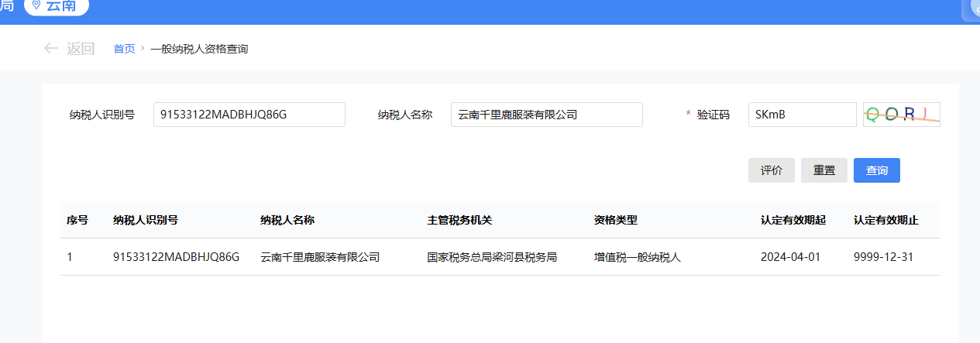
Task: Select the 91533122MADBHJQ86G cell in the results row
Action: tap(176, 257)
